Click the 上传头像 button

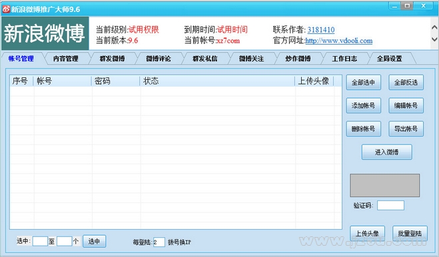[367, 234]
